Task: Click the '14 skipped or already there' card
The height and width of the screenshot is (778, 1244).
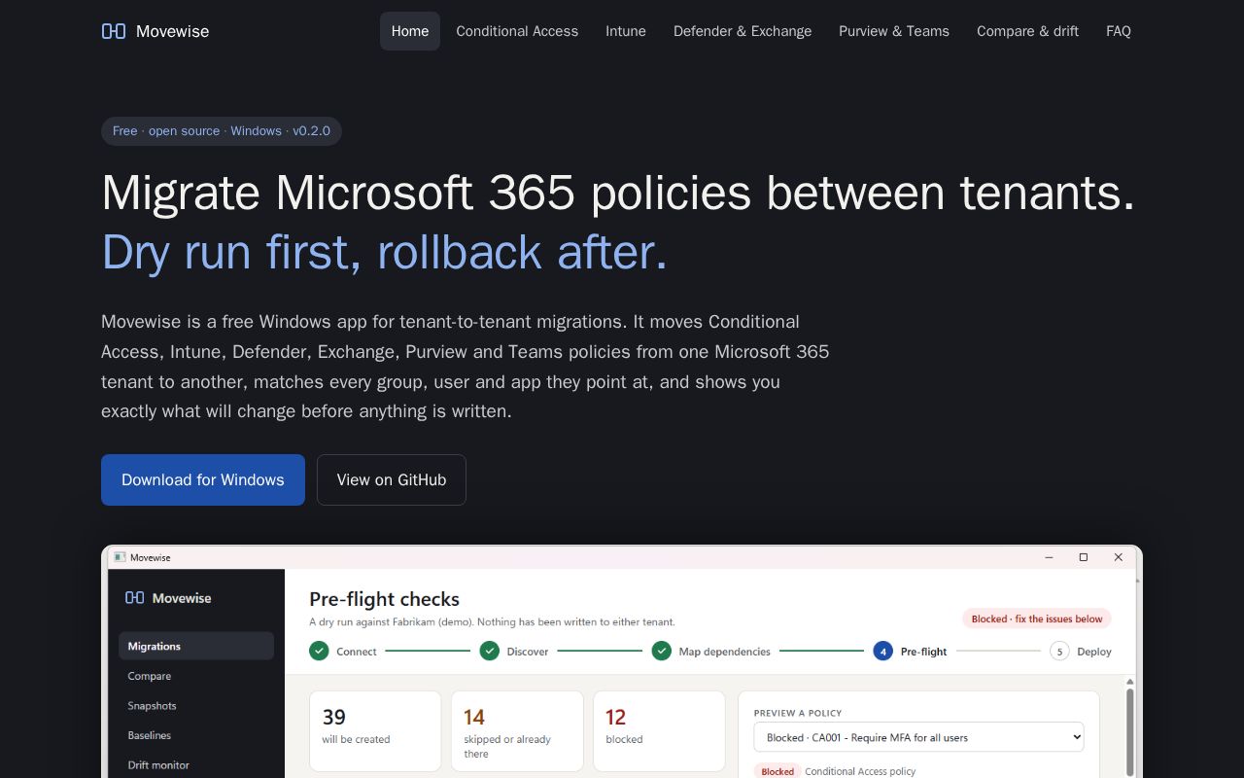Action: pos(517,731)
